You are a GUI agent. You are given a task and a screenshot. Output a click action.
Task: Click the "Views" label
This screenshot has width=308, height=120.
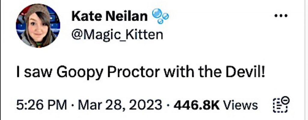click(x=242, y=105)
